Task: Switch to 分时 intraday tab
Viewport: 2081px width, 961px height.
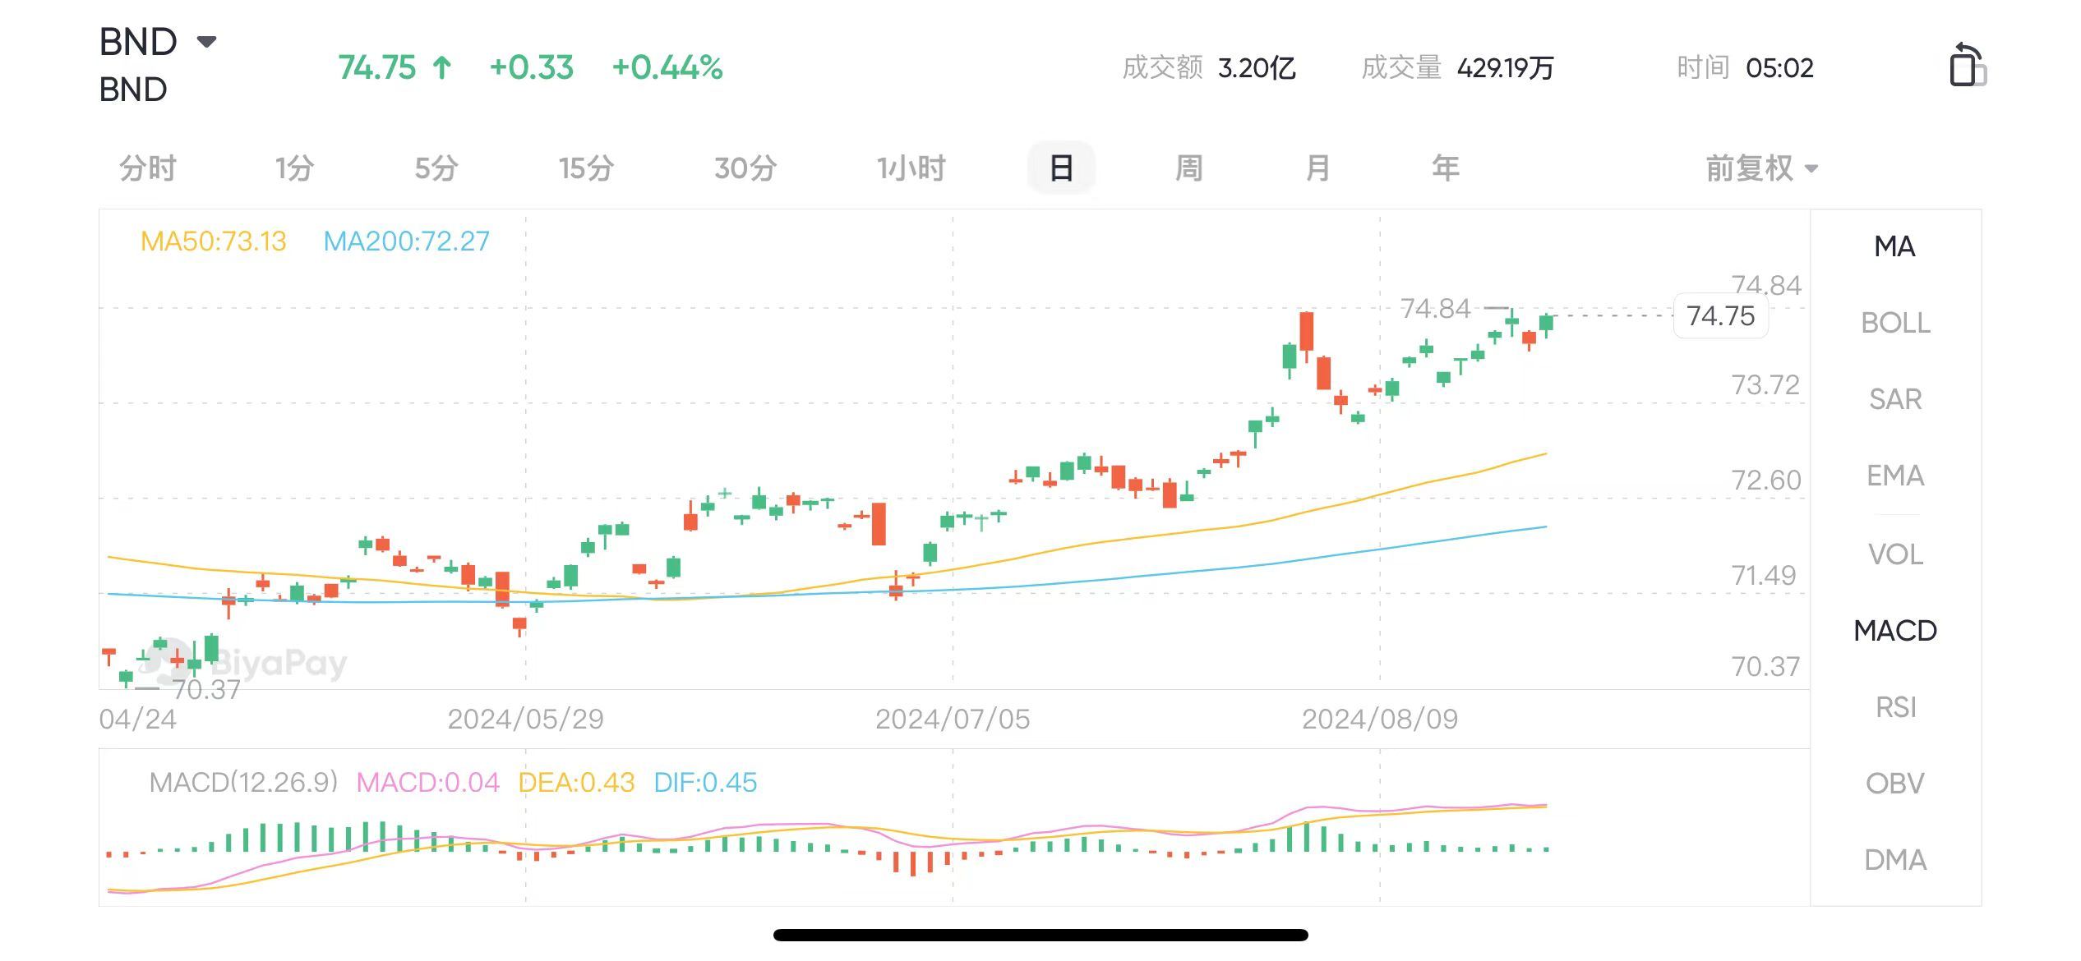Action: (x=148, y=168)
